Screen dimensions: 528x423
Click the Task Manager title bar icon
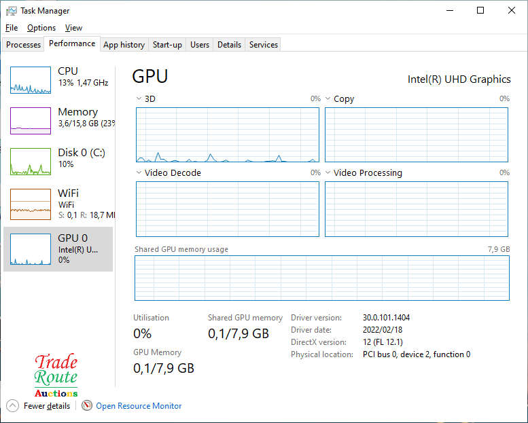click(12, 11)
